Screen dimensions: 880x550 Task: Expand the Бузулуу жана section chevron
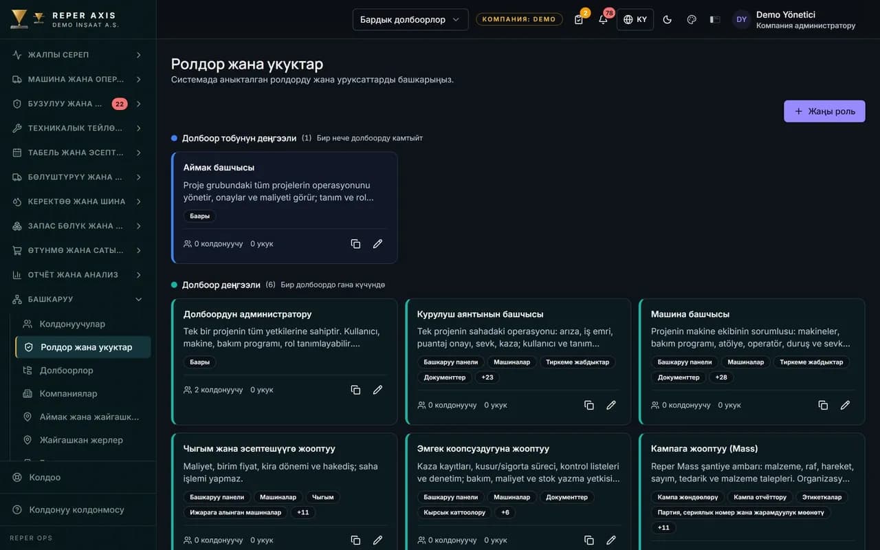(138, 104)
